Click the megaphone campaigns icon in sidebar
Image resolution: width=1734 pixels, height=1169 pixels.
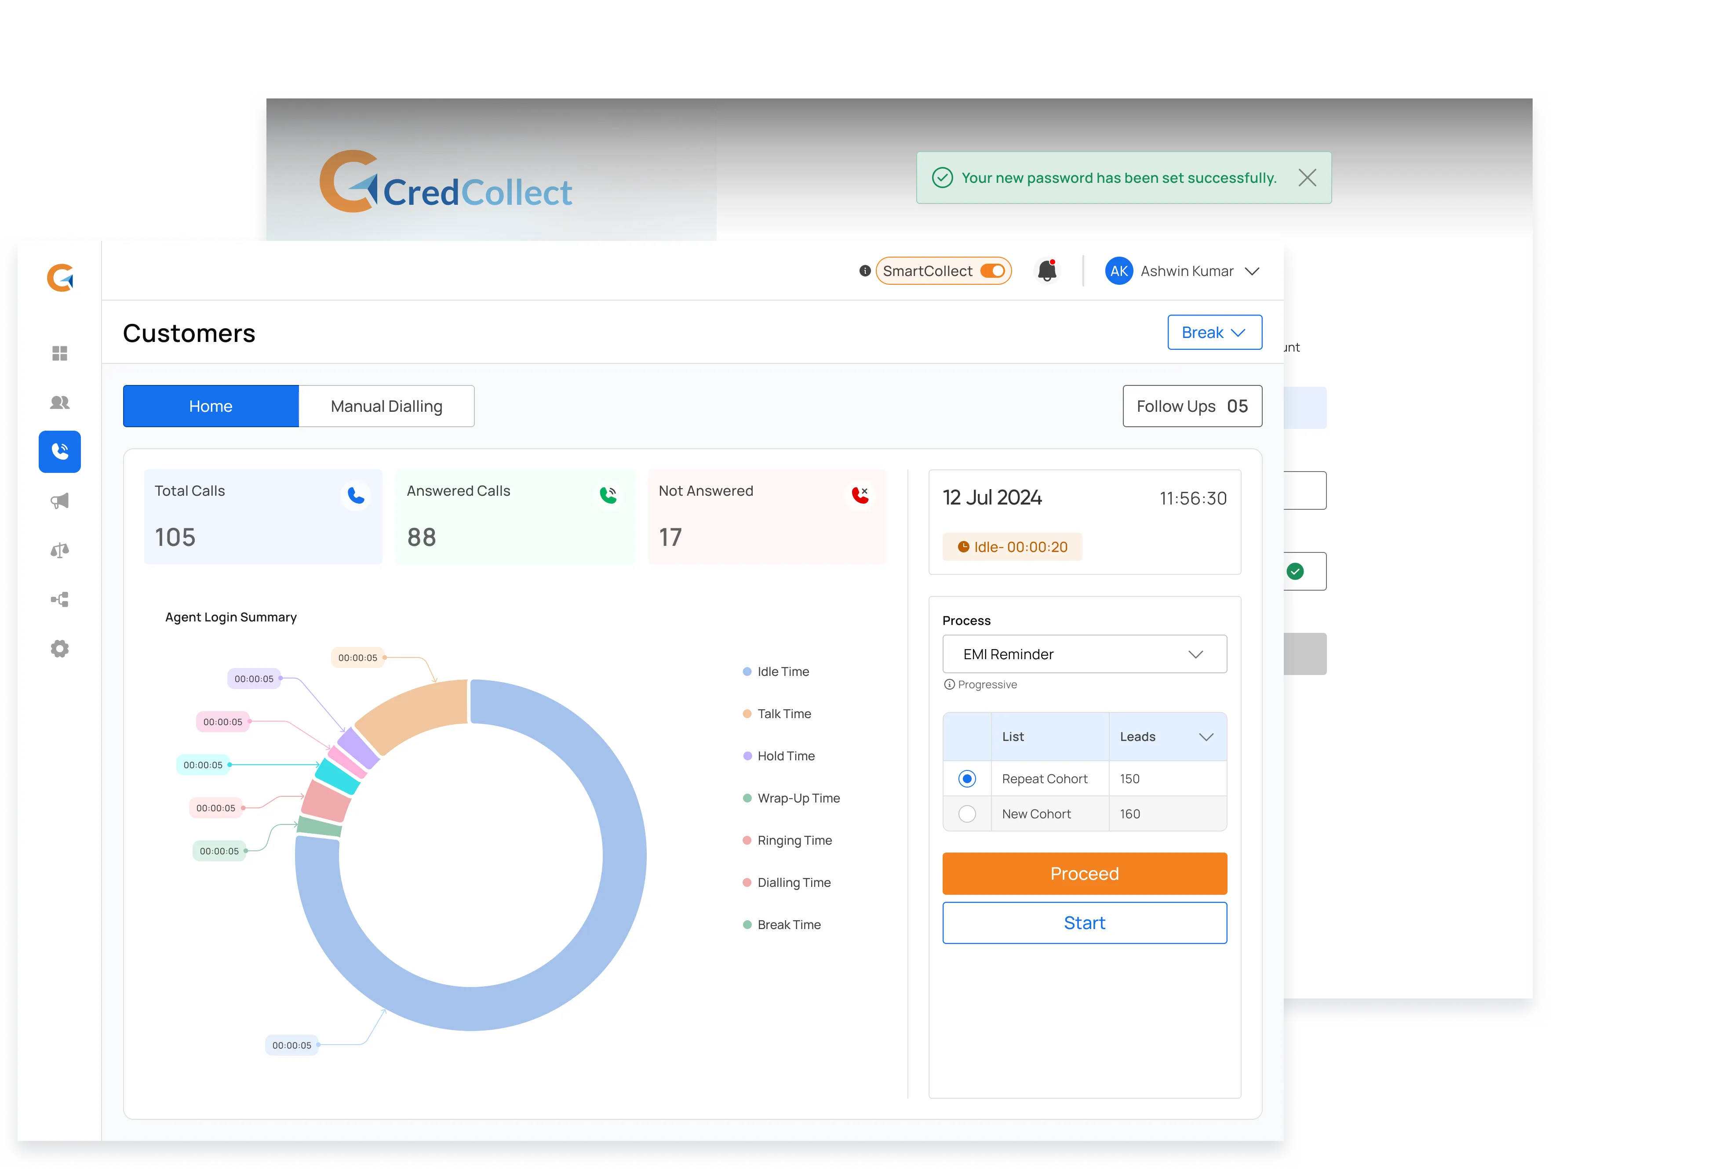60,501
